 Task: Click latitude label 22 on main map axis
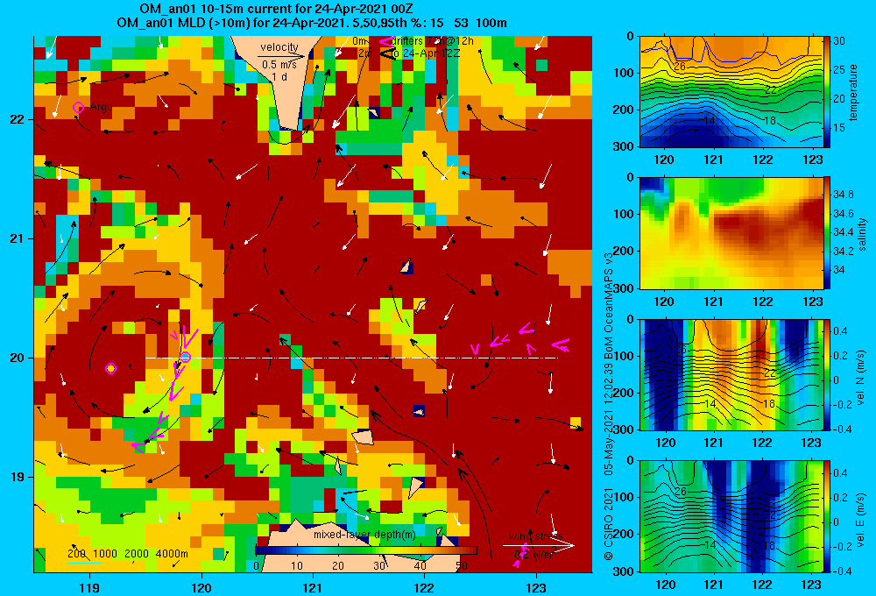coord(18,119)
